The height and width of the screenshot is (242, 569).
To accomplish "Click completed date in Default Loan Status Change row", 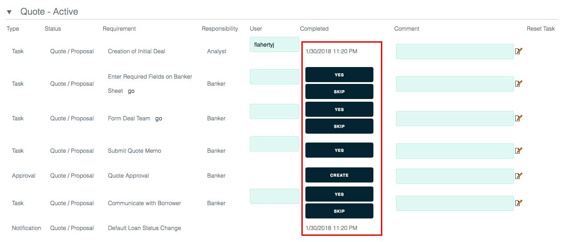I will 331,228.
